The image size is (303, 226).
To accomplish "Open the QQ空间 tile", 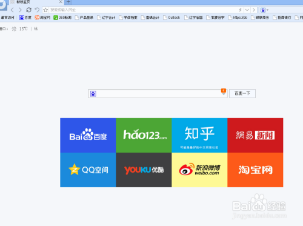I will (x=88, y=170).
